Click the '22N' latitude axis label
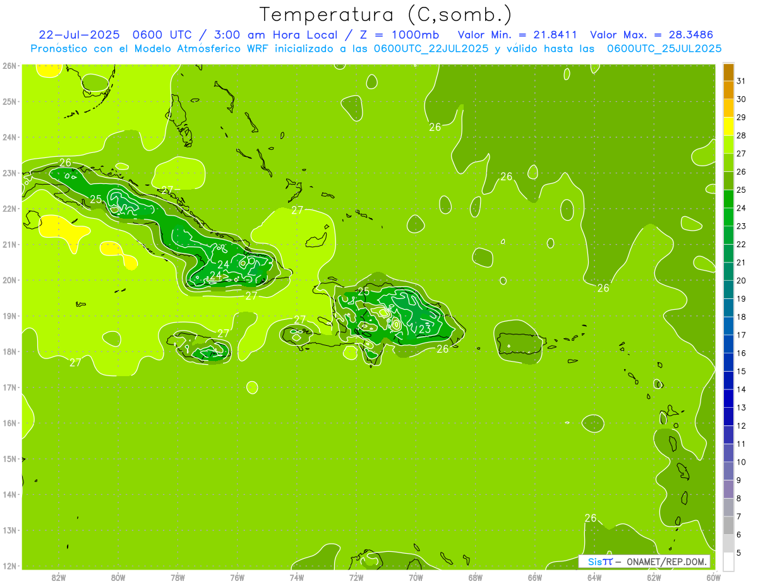Viewport: 758px width, 586px height. click(x=9, y=208)
